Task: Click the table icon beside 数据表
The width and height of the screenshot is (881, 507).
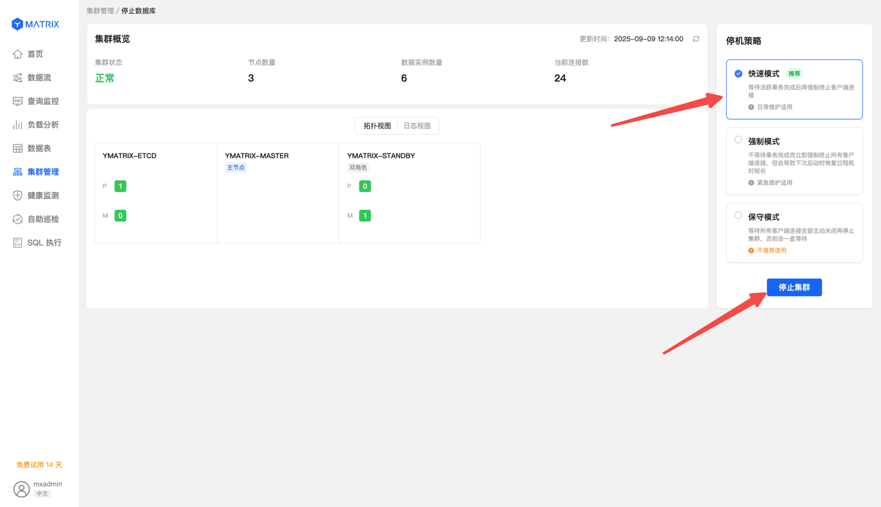Action: click(x=18, y=148)
